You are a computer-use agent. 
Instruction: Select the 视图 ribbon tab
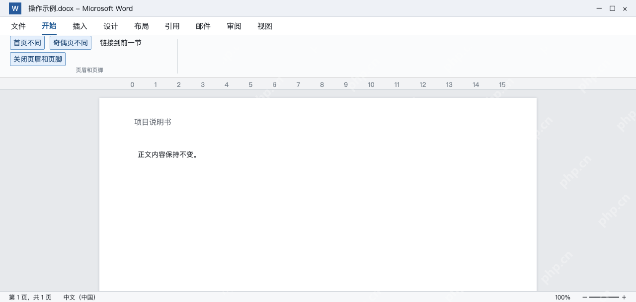click(265, 26)
